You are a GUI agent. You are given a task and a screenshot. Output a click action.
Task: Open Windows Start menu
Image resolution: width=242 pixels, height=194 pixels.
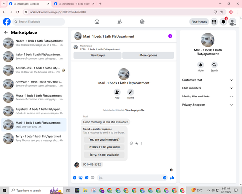tap(4, 190)
